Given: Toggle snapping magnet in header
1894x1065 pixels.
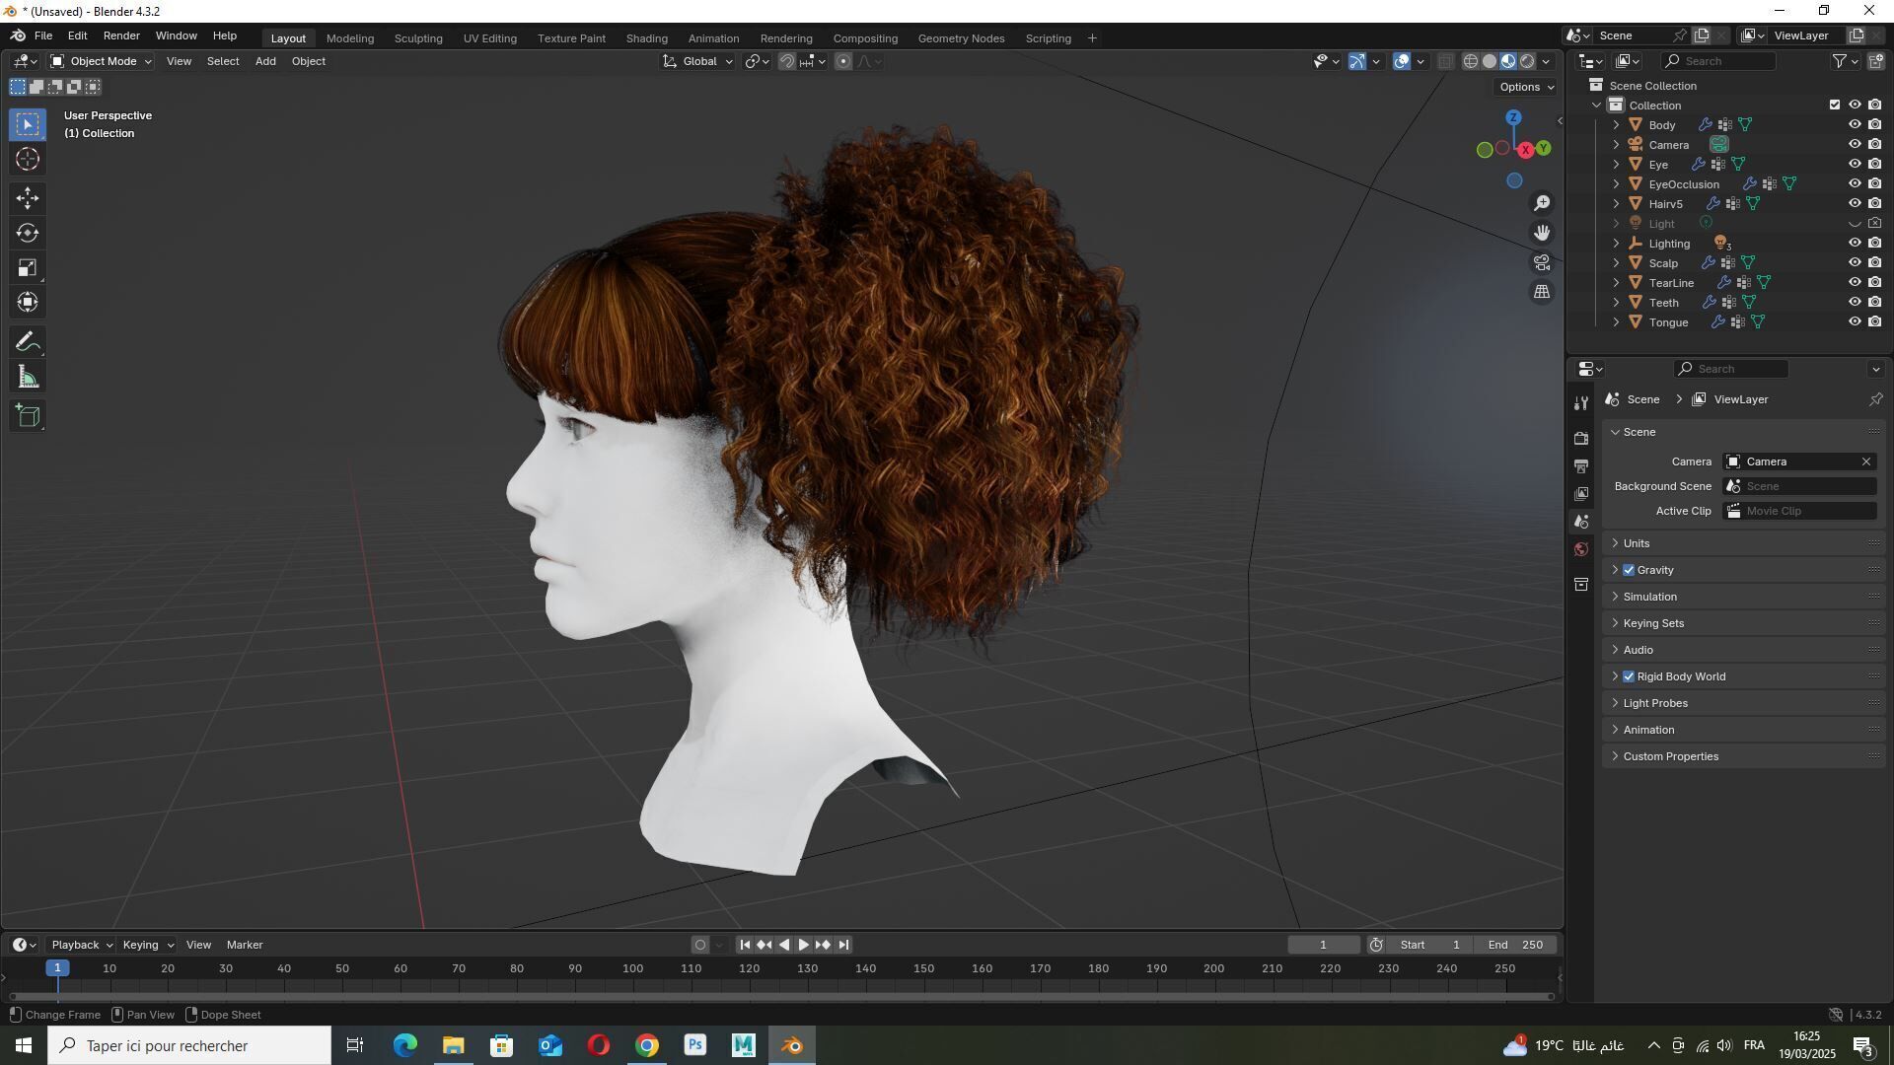Looking at the screenshot, I should [x=787, y=61].
